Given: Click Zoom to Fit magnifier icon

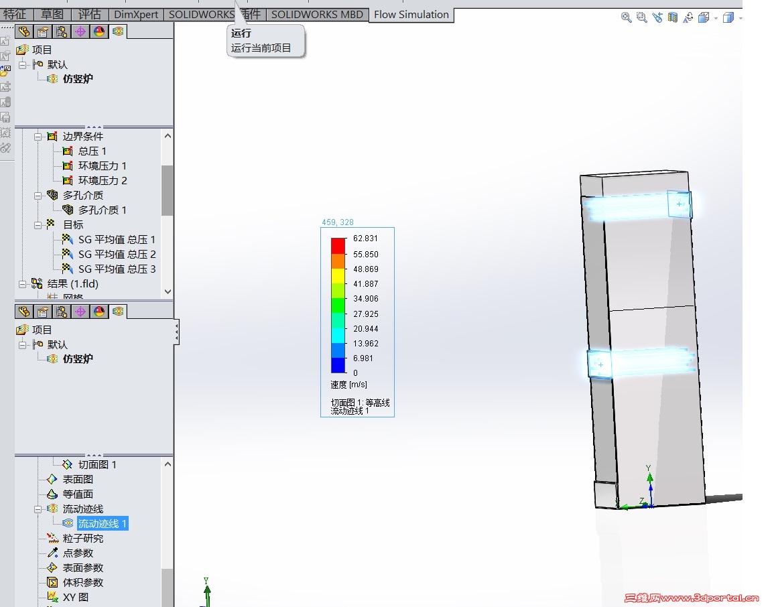Looking at the screenshot, I should coord(627,17).
